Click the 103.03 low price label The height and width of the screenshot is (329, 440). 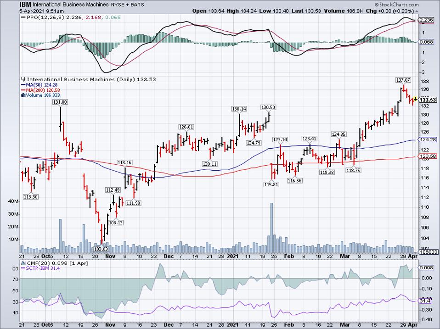tap(101, 249)
